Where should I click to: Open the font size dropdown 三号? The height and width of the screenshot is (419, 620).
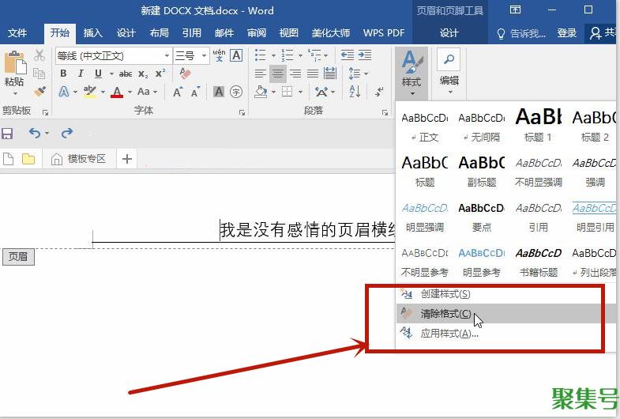pos(205,55)
